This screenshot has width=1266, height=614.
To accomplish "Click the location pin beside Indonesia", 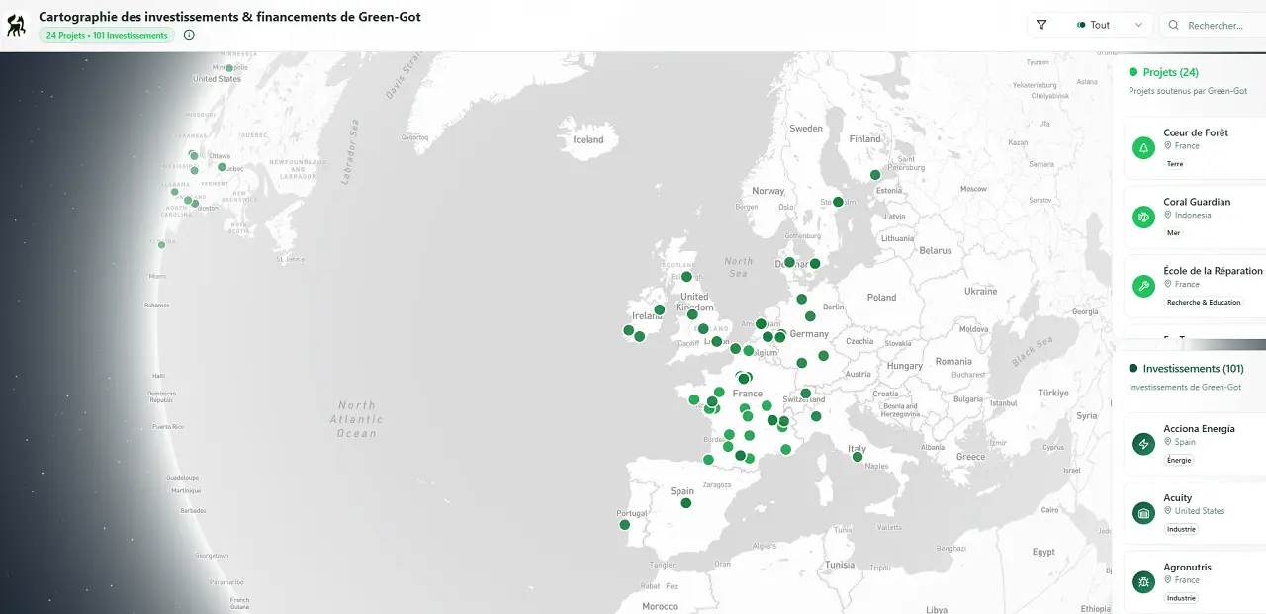I will (1168, 215).
